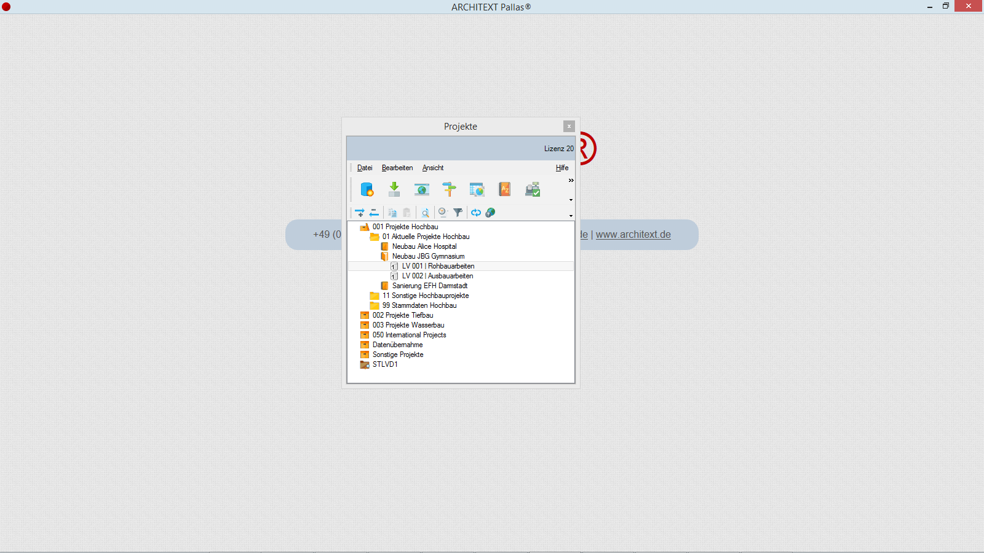
Task: Click the copy documents icon
Action: [392, 213]
